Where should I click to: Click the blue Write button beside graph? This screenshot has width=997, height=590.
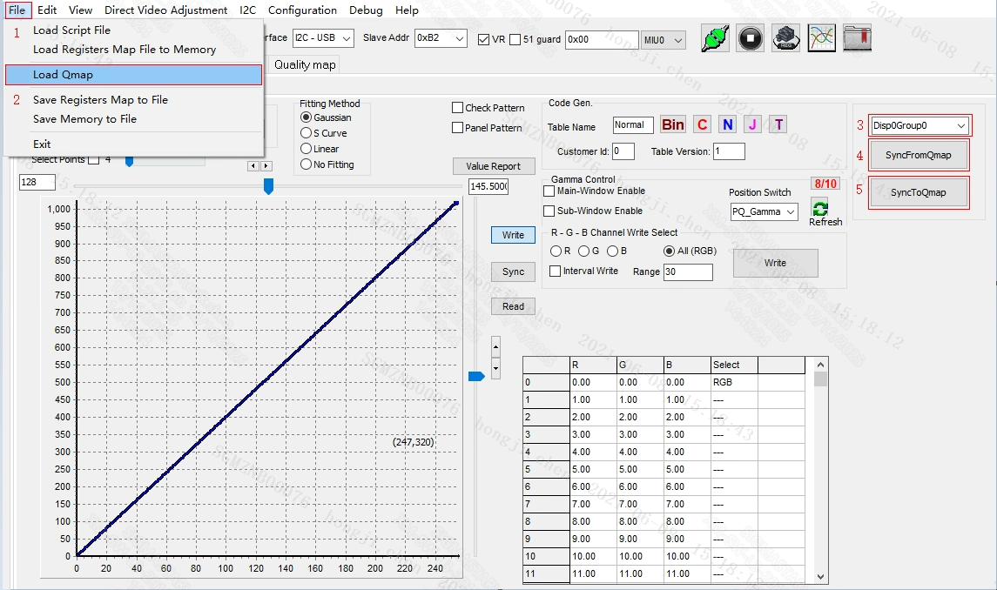click(x=513, y=235)
